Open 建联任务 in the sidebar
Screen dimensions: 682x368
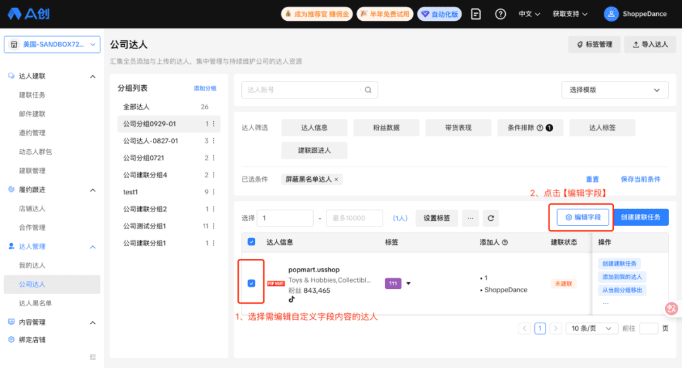(x=32, y=95)
